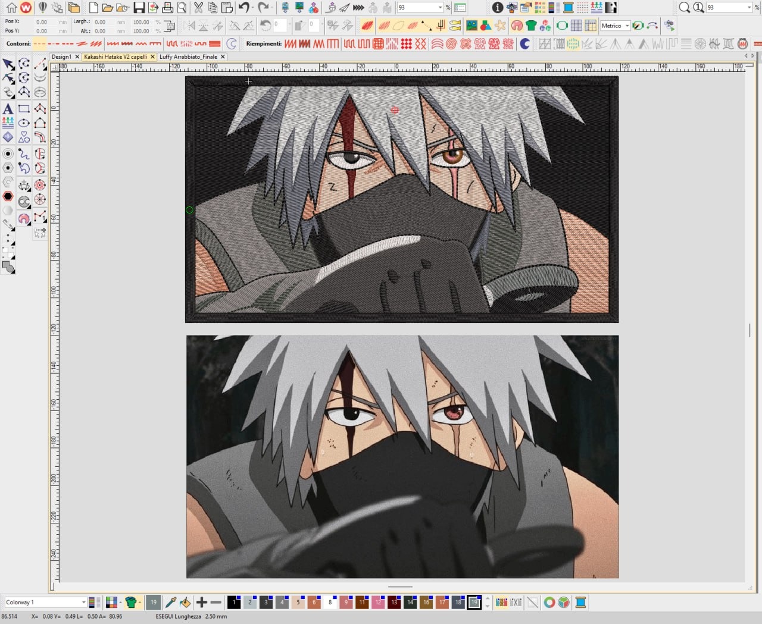The image size is (762, 624).
Task: Expand the T-shirt dropdown in color toolbar
Action: (x=139, y=603)
